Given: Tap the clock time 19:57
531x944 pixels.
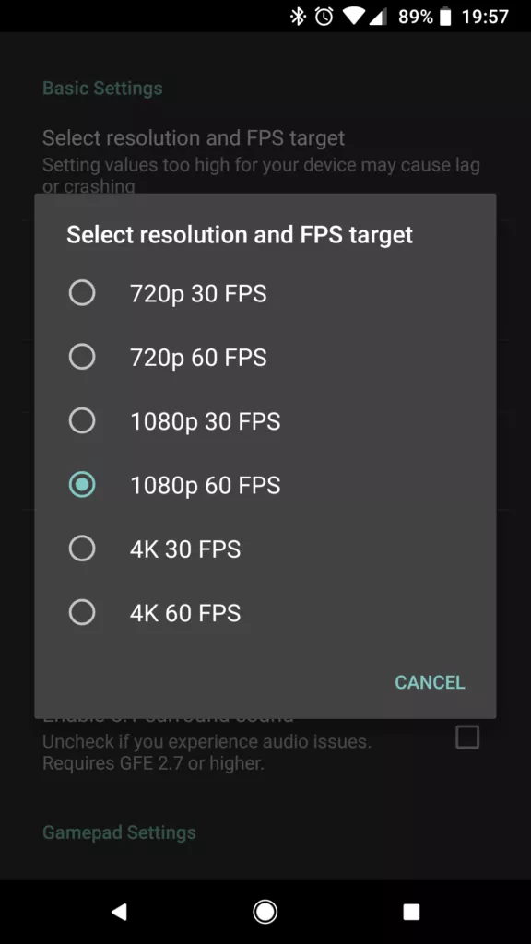Looking at the screenshot, I should coord(485,17).
